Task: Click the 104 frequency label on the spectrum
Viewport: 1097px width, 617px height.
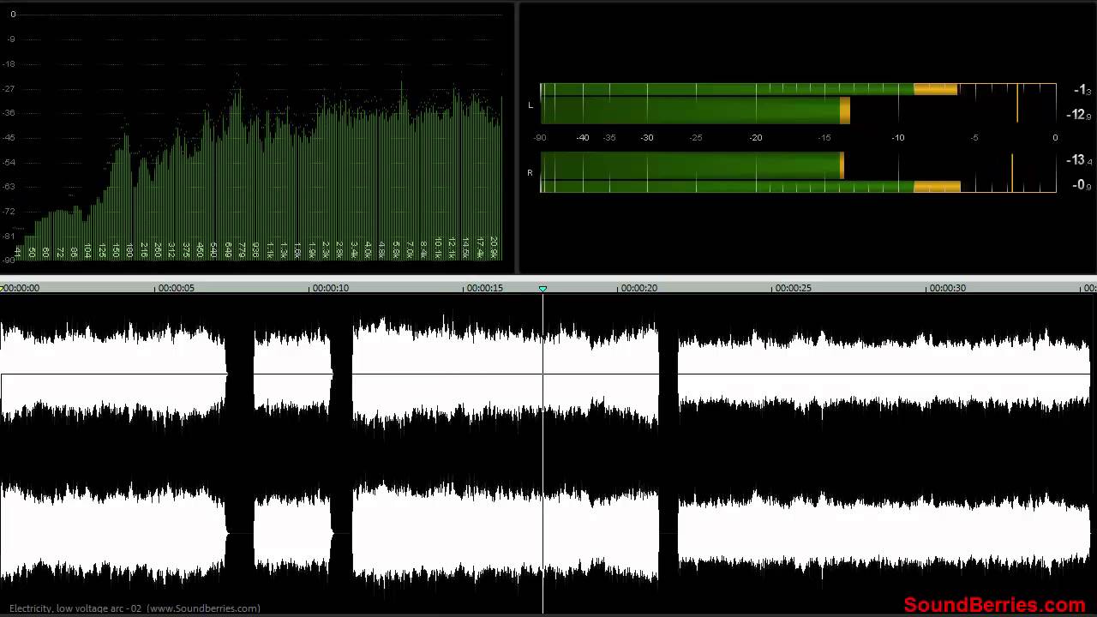Action: [x=87, y=250]
